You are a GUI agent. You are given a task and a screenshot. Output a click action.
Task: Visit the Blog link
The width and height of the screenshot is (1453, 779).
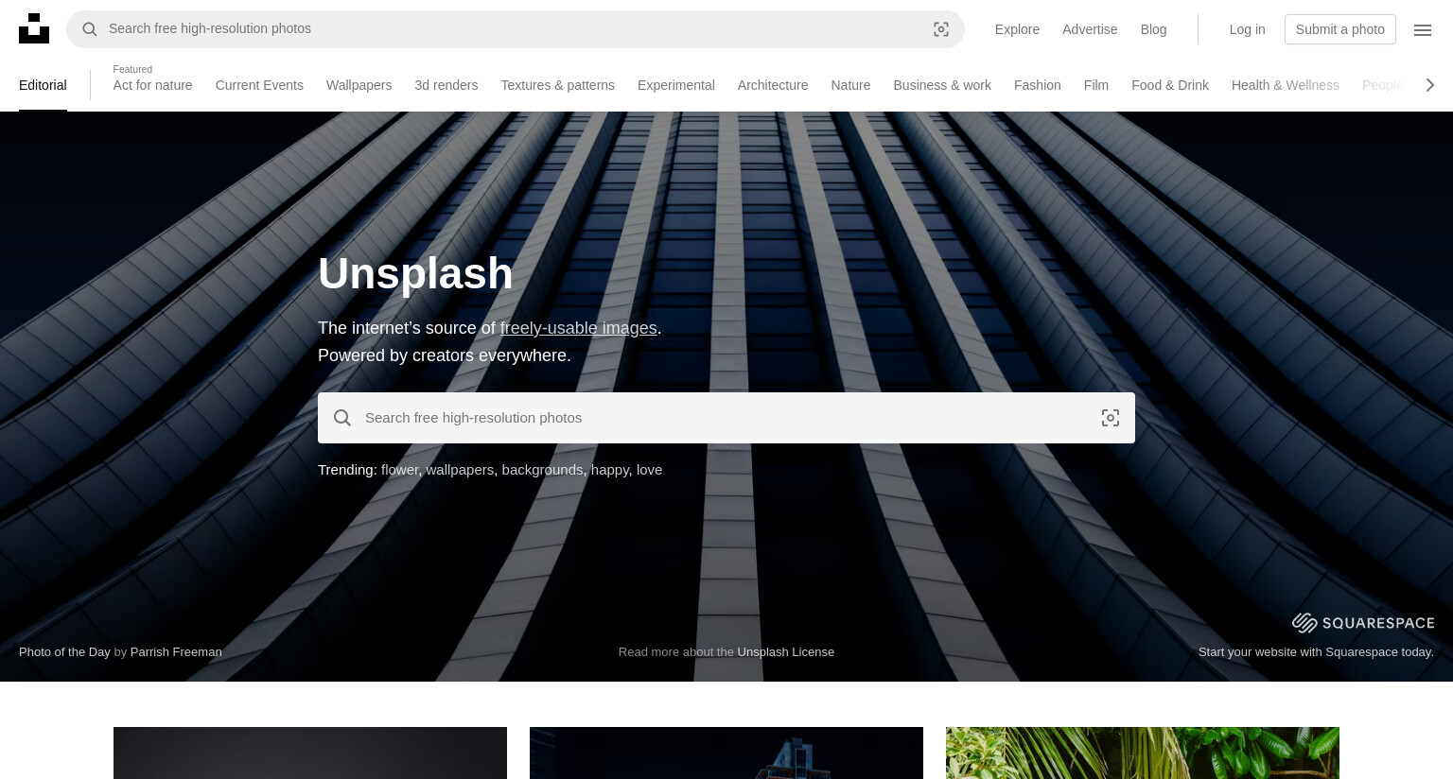[1153, 29]
